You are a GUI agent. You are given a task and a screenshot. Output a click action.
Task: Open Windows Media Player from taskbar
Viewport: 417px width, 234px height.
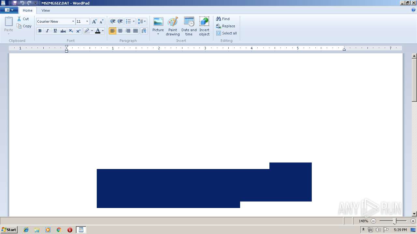click(x=48, y=230)
